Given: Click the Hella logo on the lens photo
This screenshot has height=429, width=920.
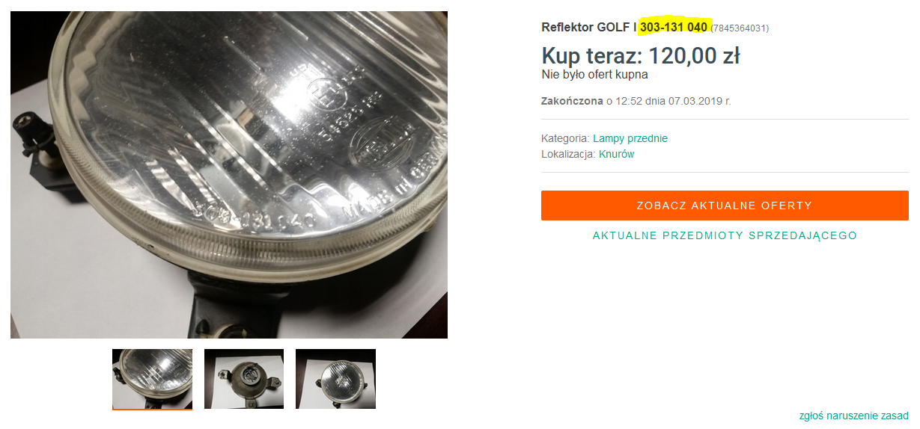Looking at the screenshot, I should (x=385, y=140).
